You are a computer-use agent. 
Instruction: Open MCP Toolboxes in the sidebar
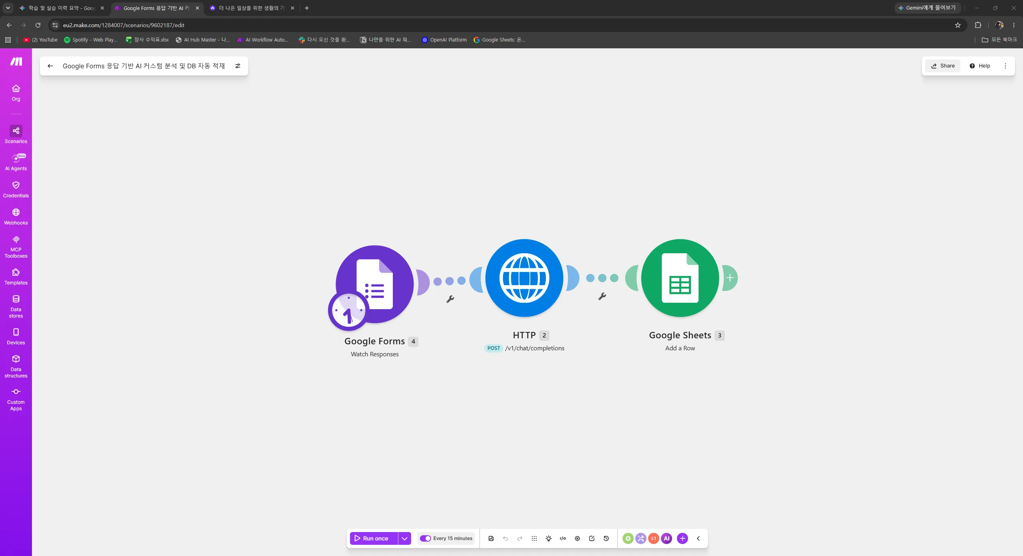point(16,246)
